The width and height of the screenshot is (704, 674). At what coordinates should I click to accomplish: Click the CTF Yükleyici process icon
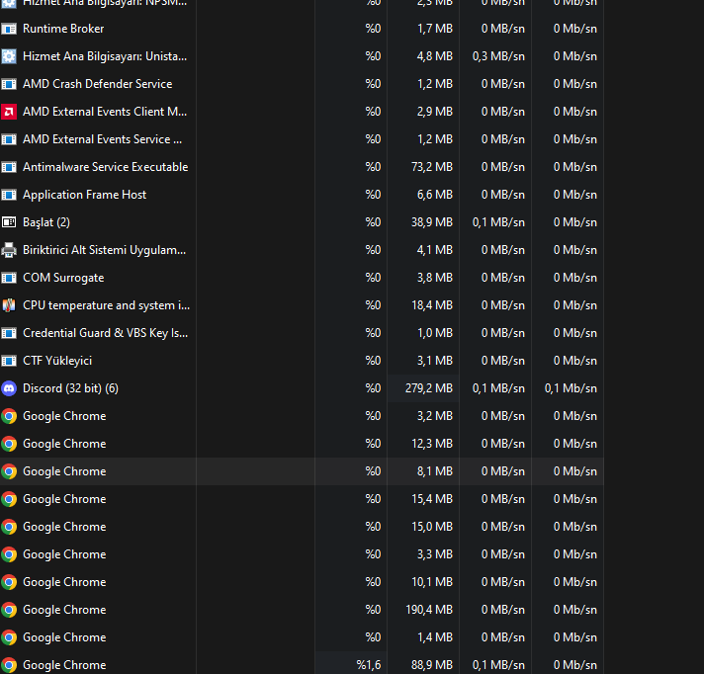pyautogui.click(x=9, y=361)
